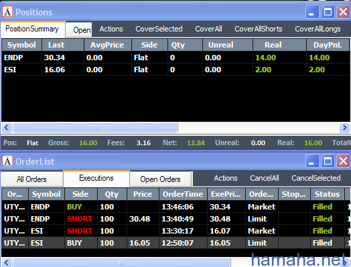Sort positions by Qty column header
The image size is (351, 267).
pos(185,45)
